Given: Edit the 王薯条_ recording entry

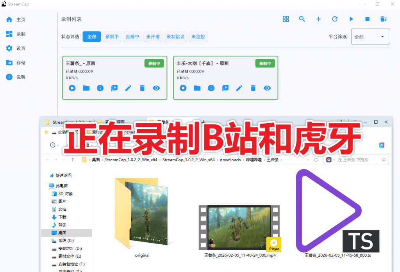Looking at the screenshot, I should pyautogui.click(x=128, y=88).
